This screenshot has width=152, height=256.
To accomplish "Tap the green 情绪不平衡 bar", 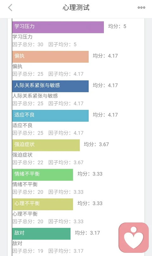I will (42, 175).
